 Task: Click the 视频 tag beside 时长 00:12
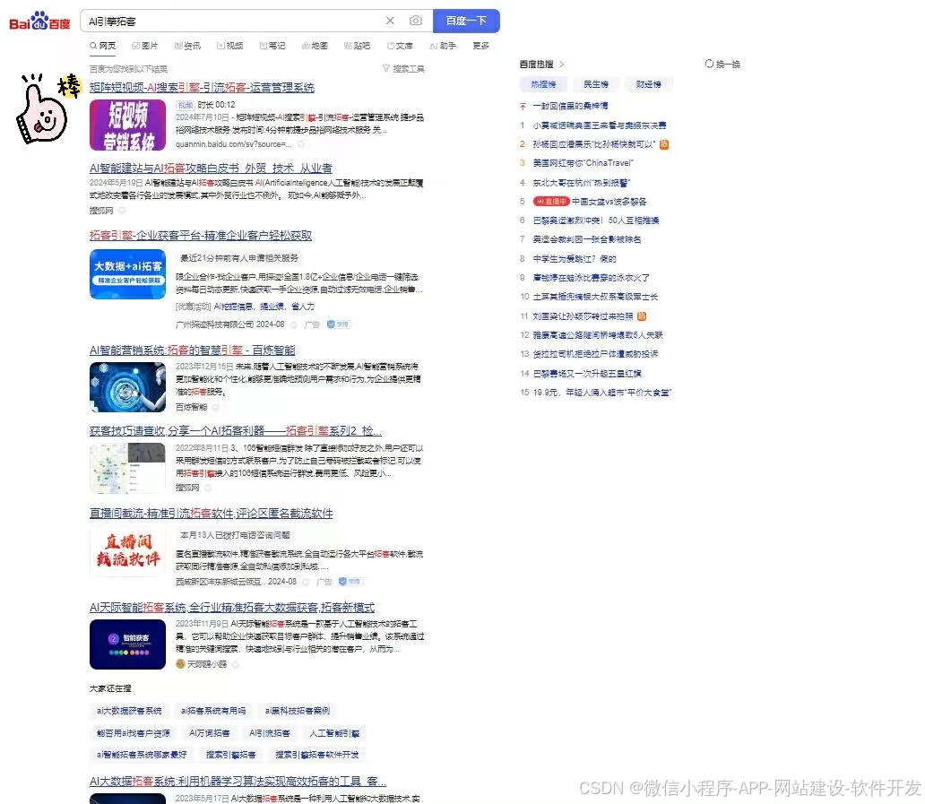pos(186,105)
